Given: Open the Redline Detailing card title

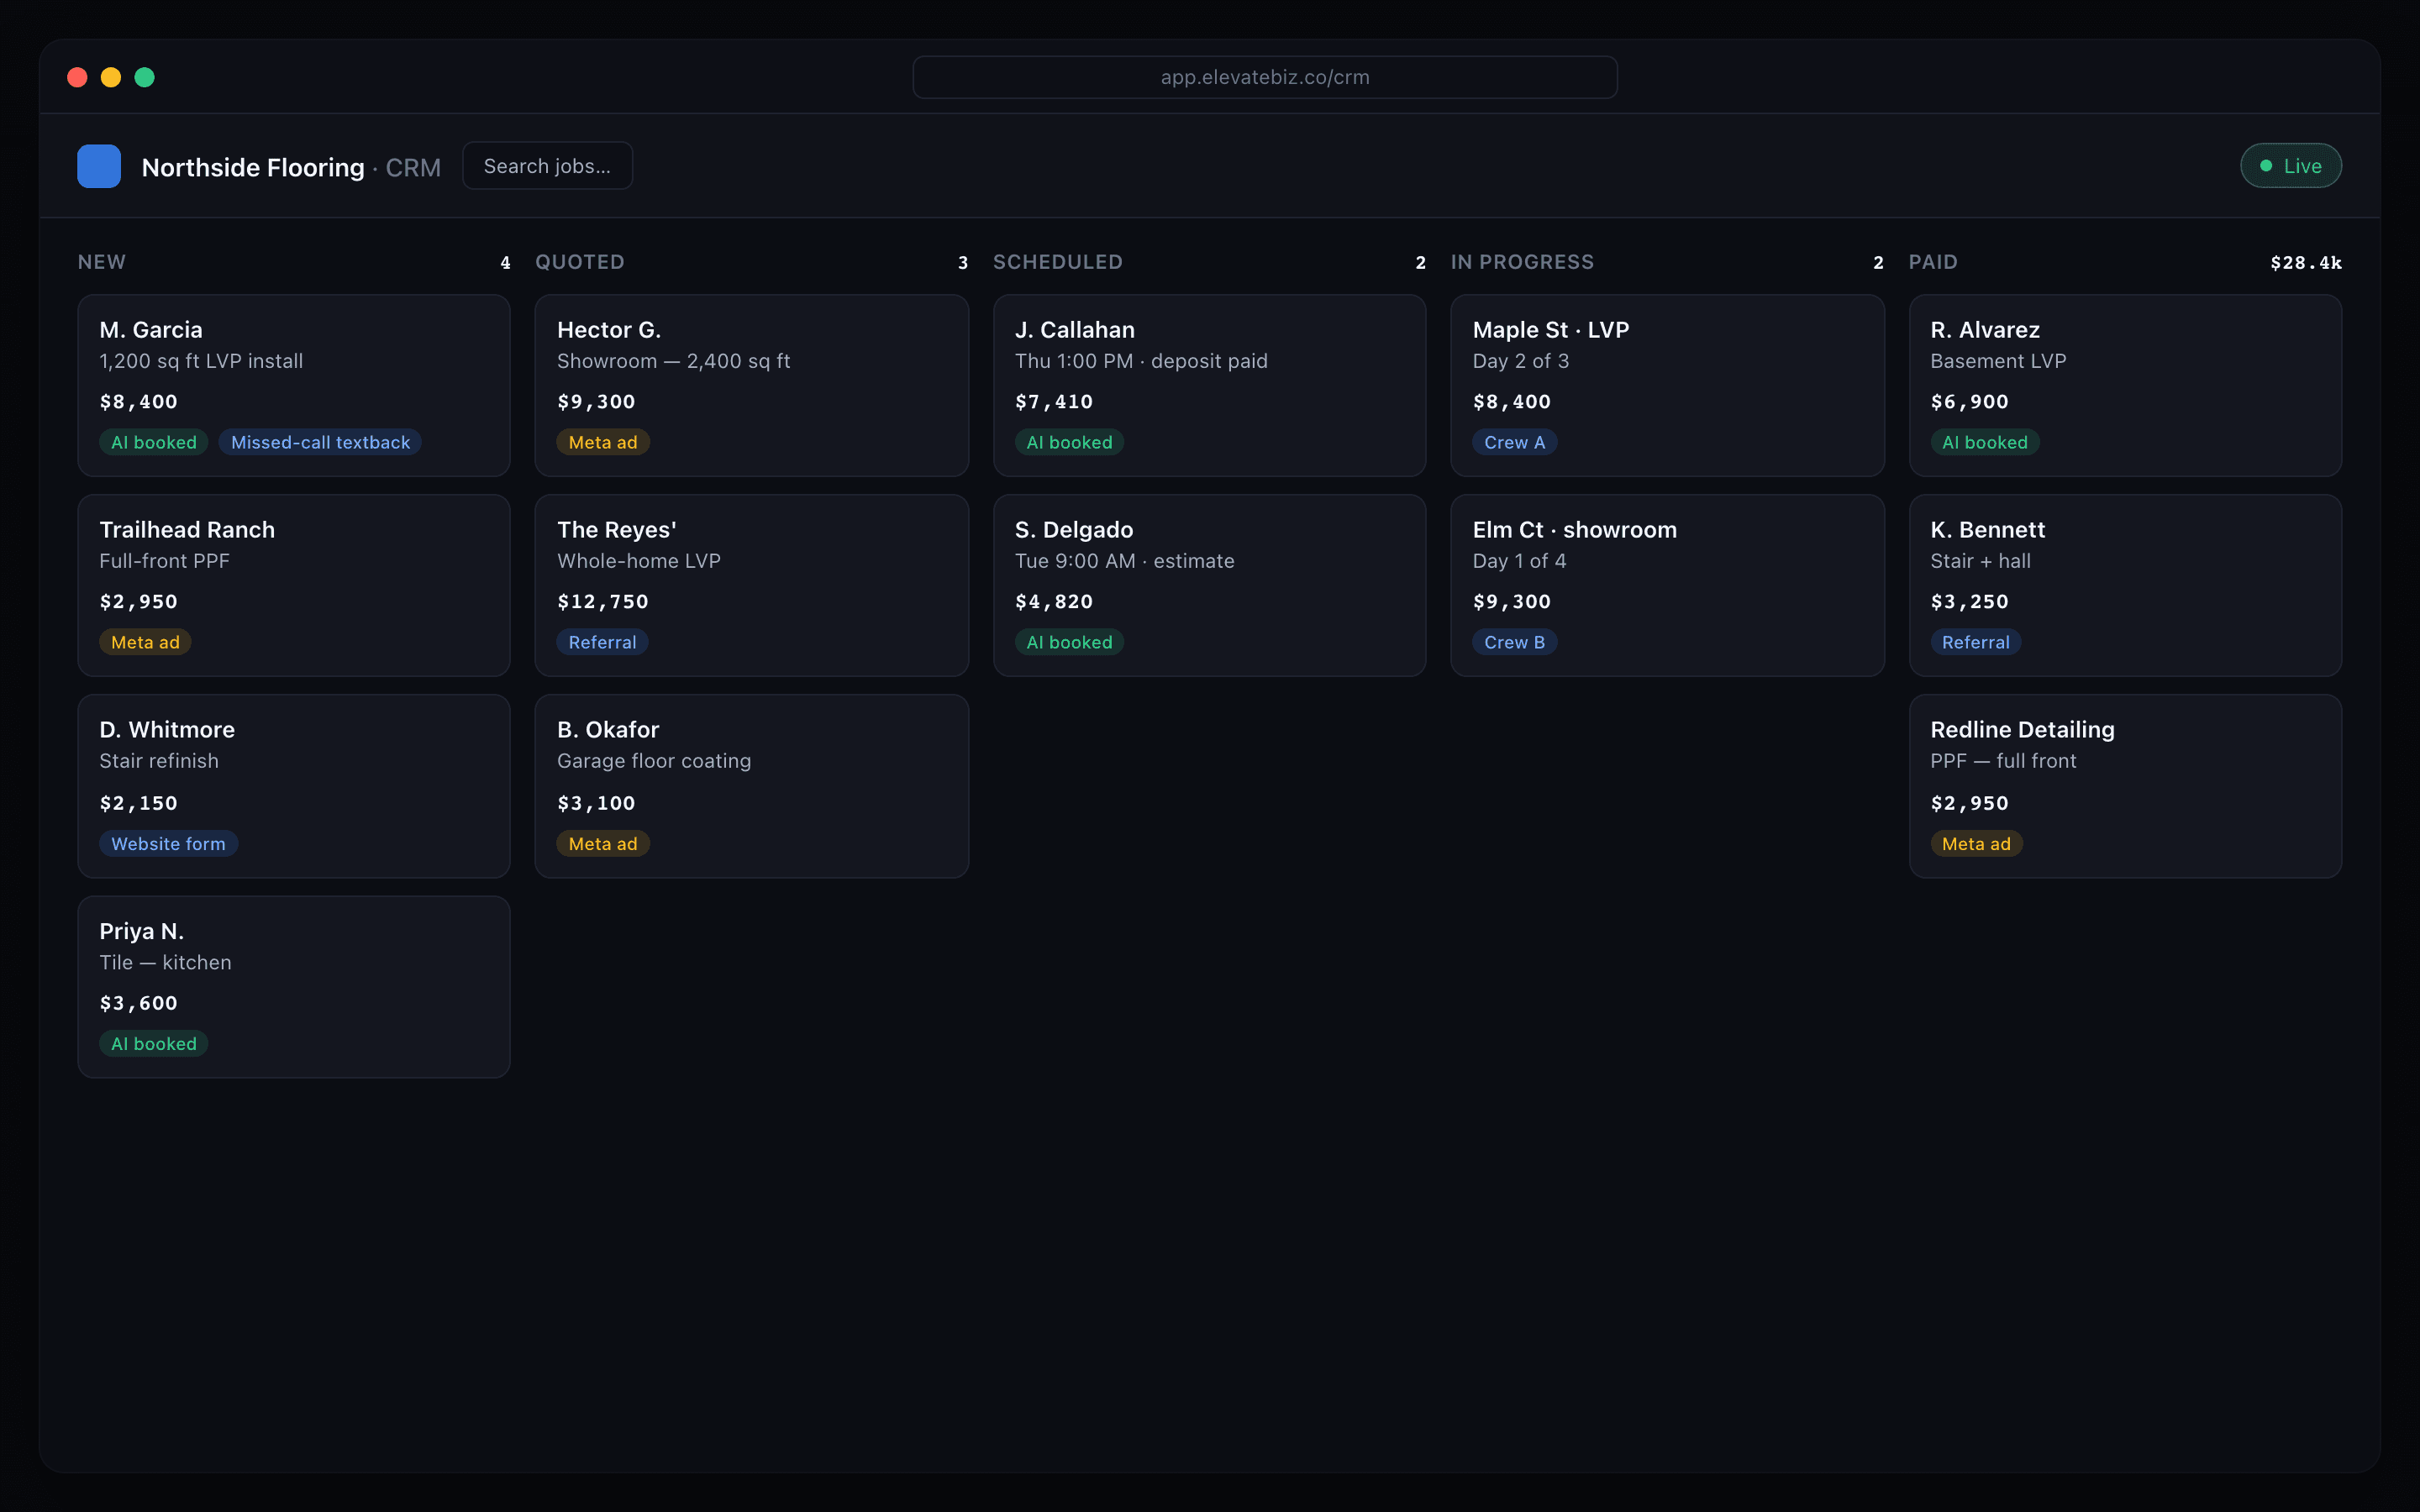Looking at the screenshot, I should coord(2023,730).
